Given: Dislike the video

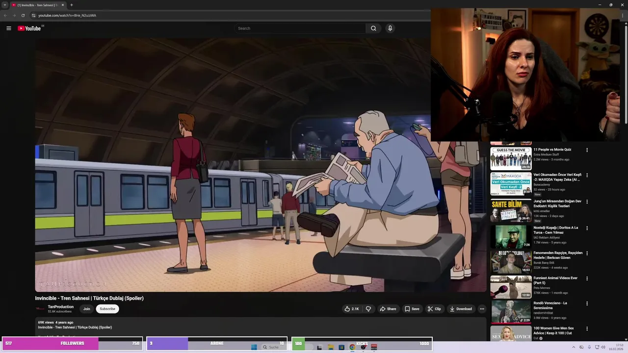Looking at the screenshot, I should pyautogui.click(x=368, y=309).
